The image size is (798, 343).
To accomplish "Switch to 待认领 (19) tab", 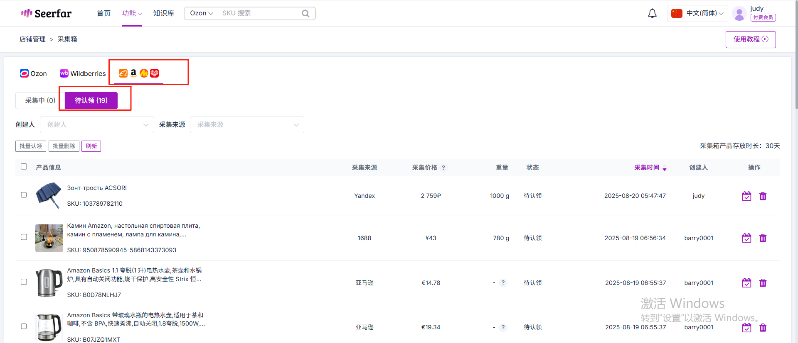I will tap(91, 100).
